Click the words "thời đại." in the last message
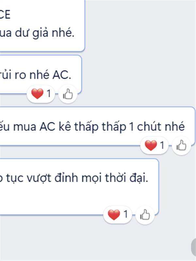196x261 pixels. pos(126,178)
